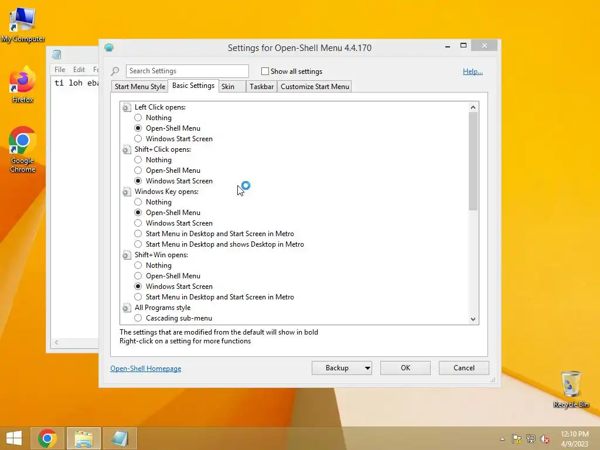The height and width of the screenshot is (450, 600).
Task: Open File Explorer from the taskbar
Action: click(84, 438)
